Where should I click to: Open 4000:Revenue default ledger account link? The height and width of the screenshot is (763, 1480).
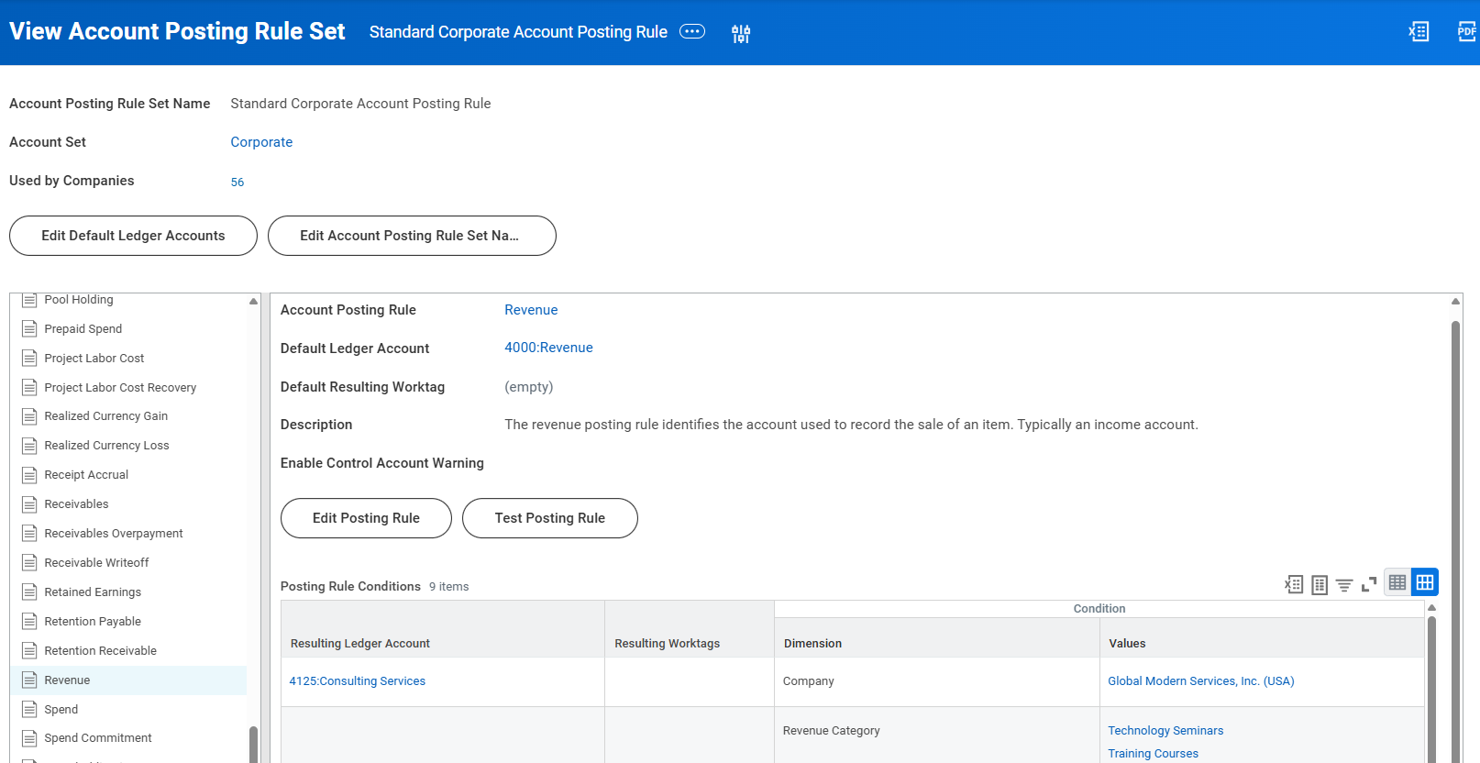pyautogui.click(x=548, y=348)
